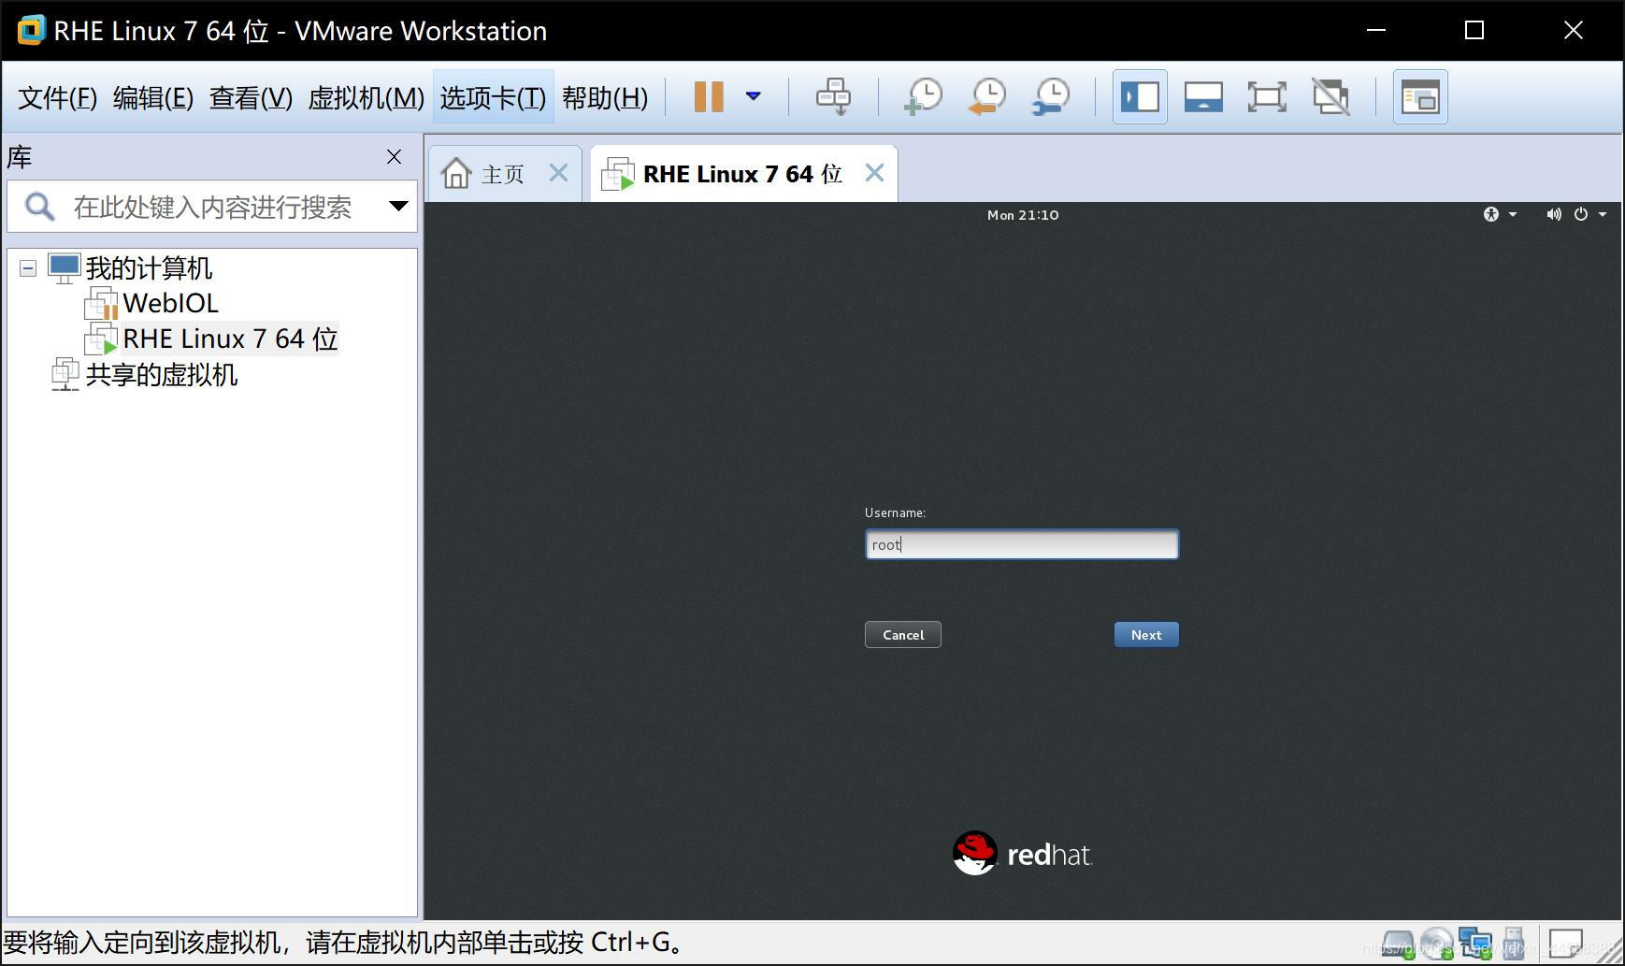Click the library search magnifier icon

(x=39, y=207)
